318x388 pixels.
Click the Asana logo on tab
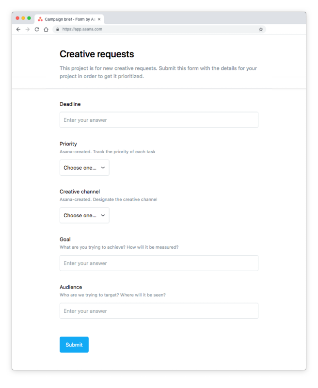click(x=40, y=19)
